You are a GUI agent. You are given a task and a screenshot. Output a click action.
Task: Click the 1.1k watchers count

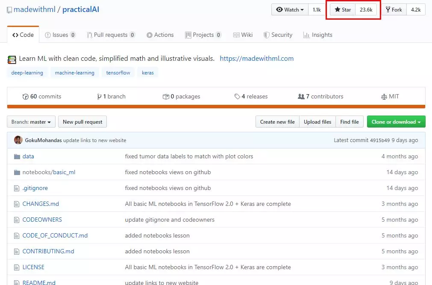click(x=317, y=10)
